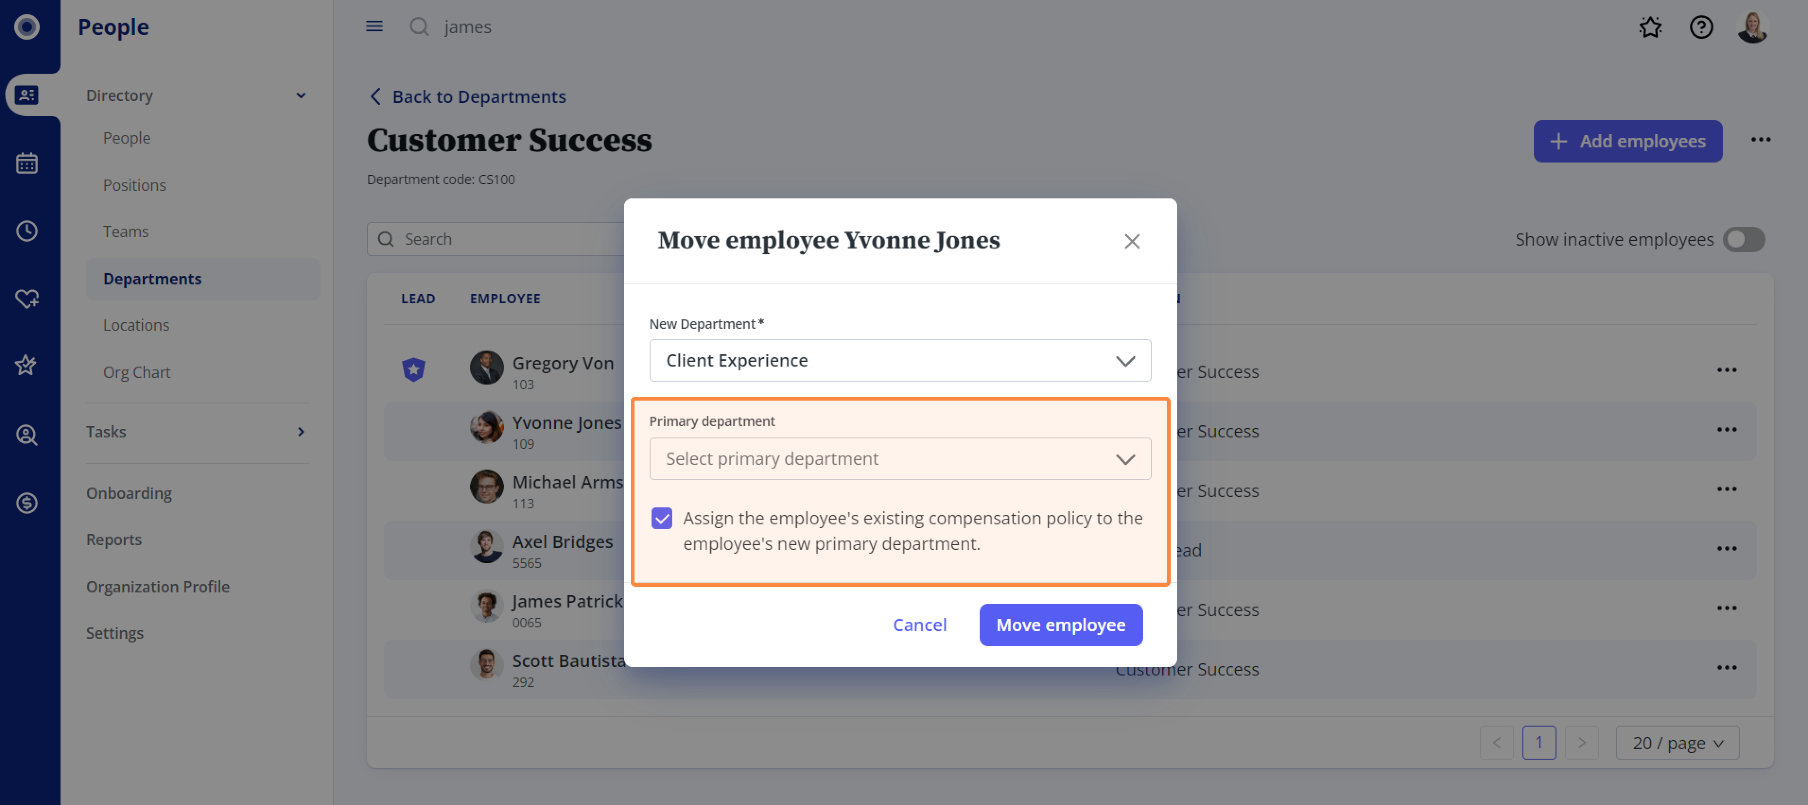Open the Select primary department dropdown
Screen dimensions: 1808x805
pyautogui.click(x=900, y=459)
